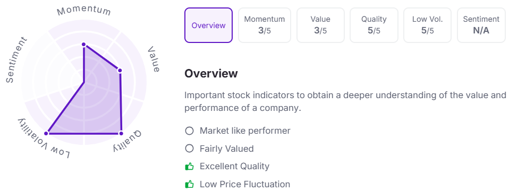Open the Value 3/5 tab

[x=320, y=25]
